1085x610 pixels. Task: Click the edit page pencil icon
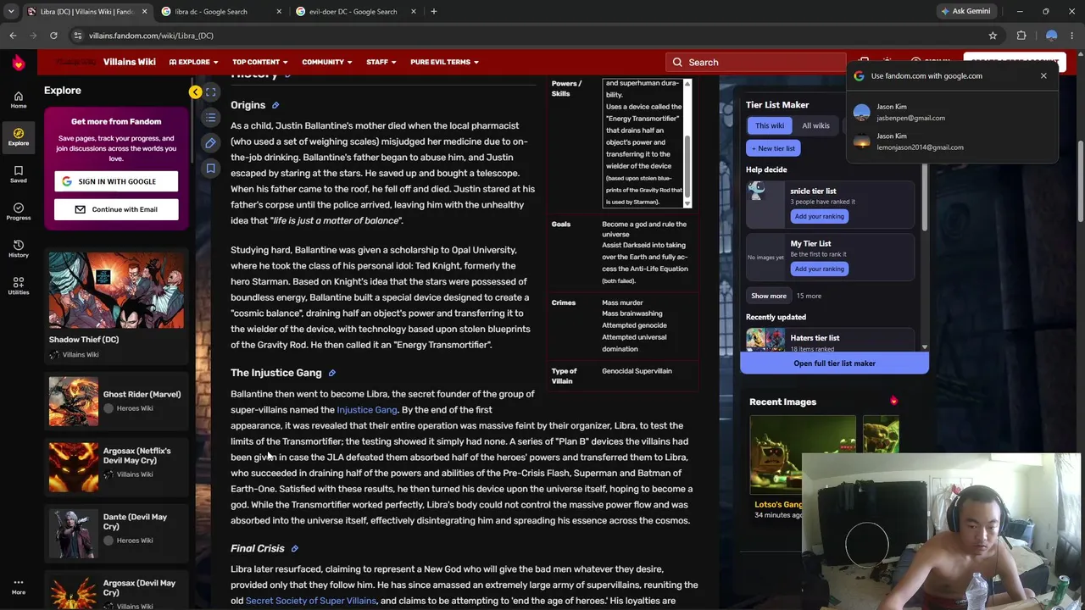[x=211, y=142]
